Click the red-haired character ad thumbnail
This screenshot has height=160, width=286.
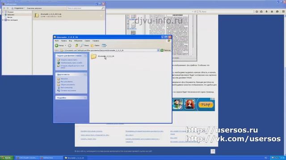(x=189, y=104)
